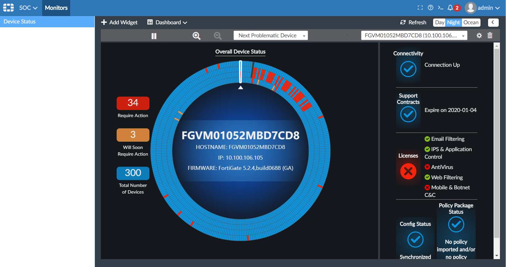Click the Overall Device Status title
Screen dimensions: 506x267
tap(241, 52)
